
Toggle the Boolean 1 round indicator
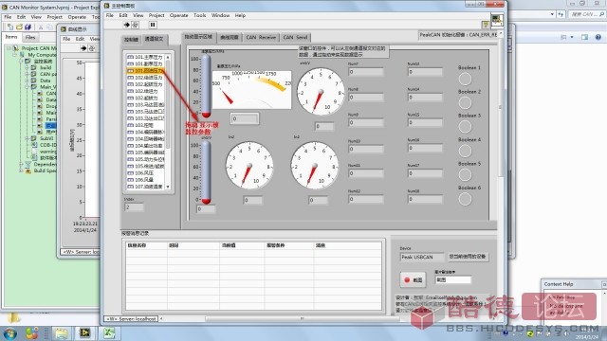coord(465,79)
